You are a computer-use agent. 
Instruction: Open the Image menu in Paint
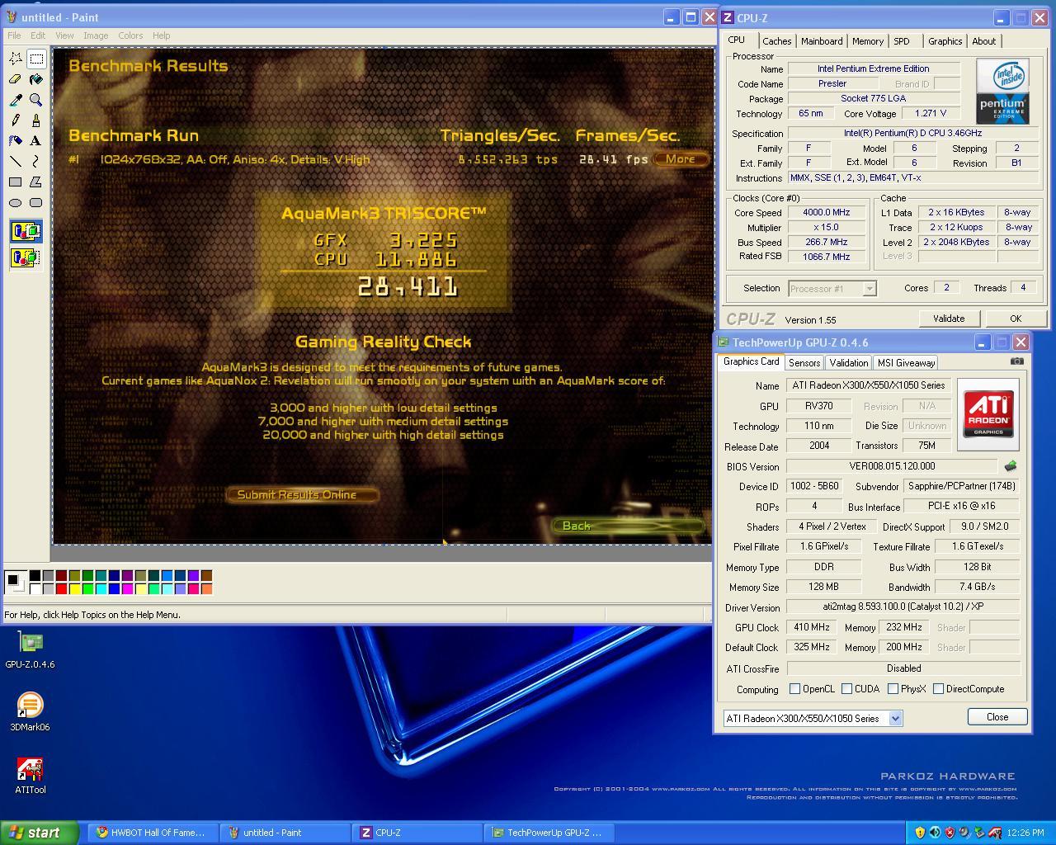pyautogui.click(x=96, y=35)
